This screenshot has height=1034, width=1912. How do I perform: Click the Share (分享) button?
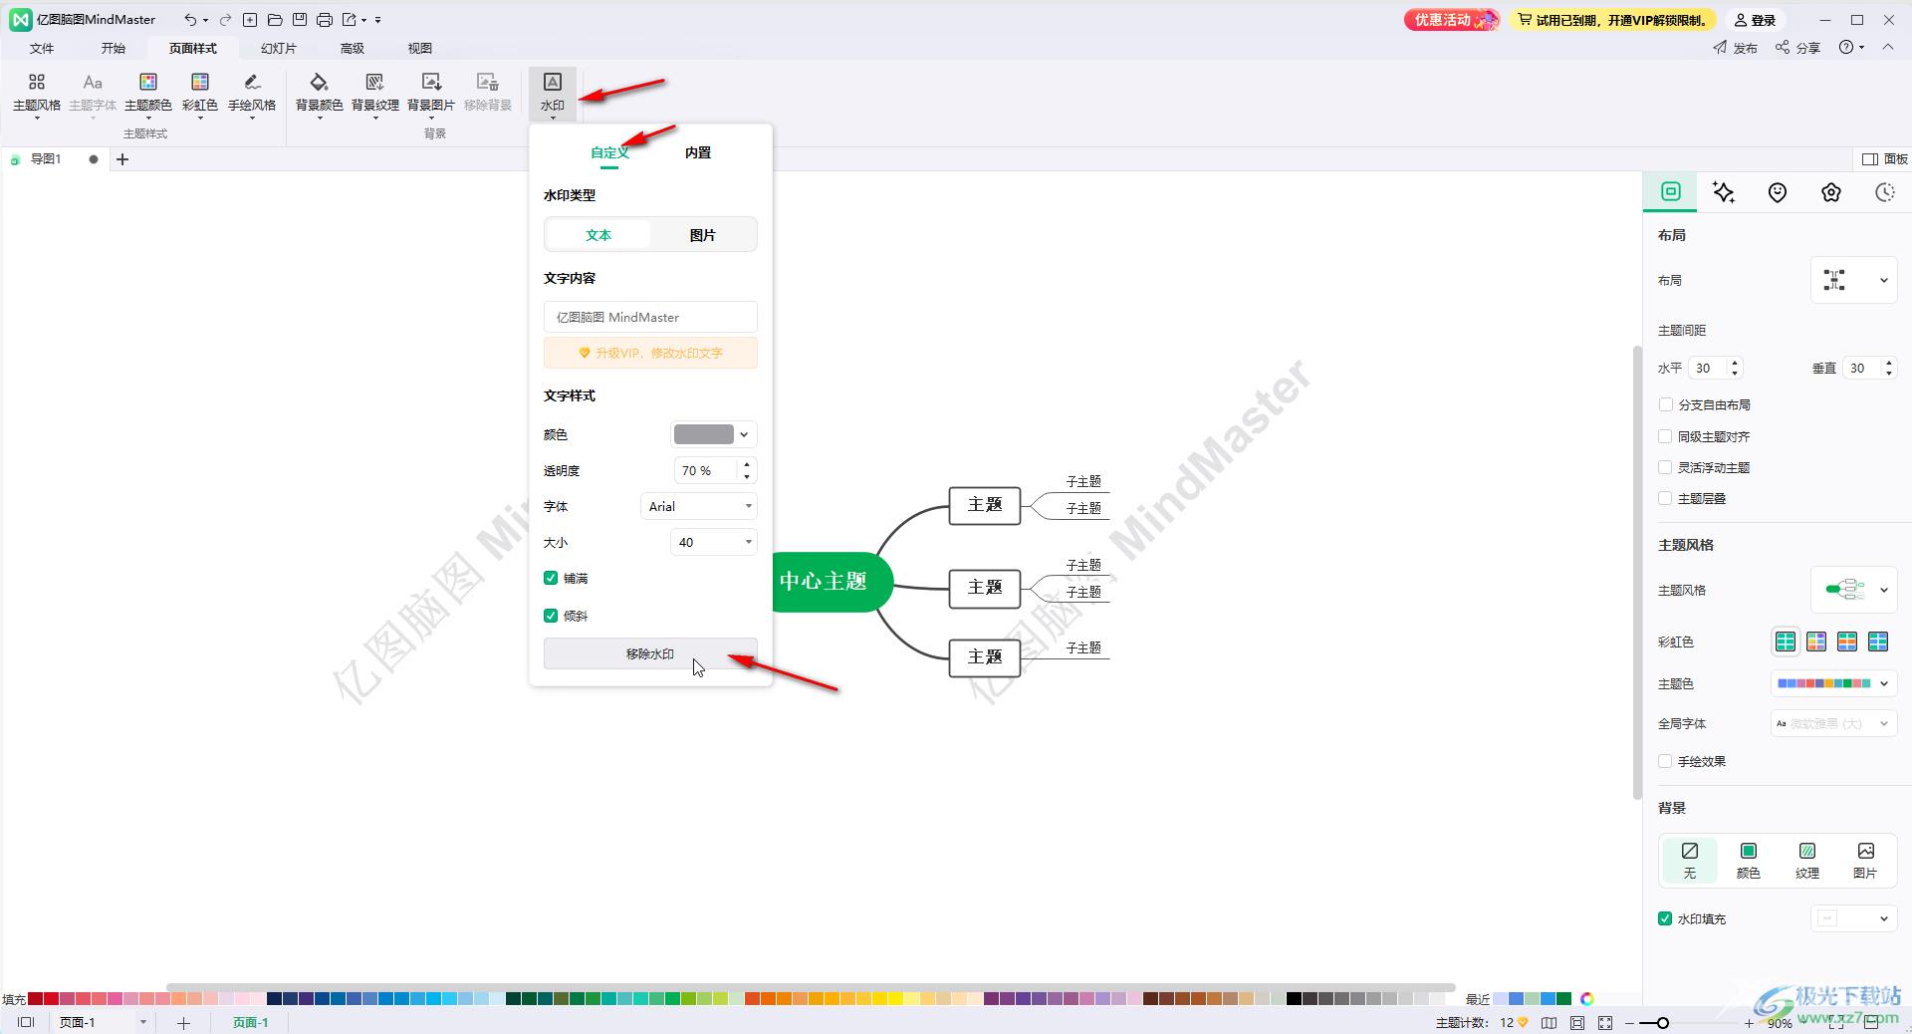tap(1797, 48)
